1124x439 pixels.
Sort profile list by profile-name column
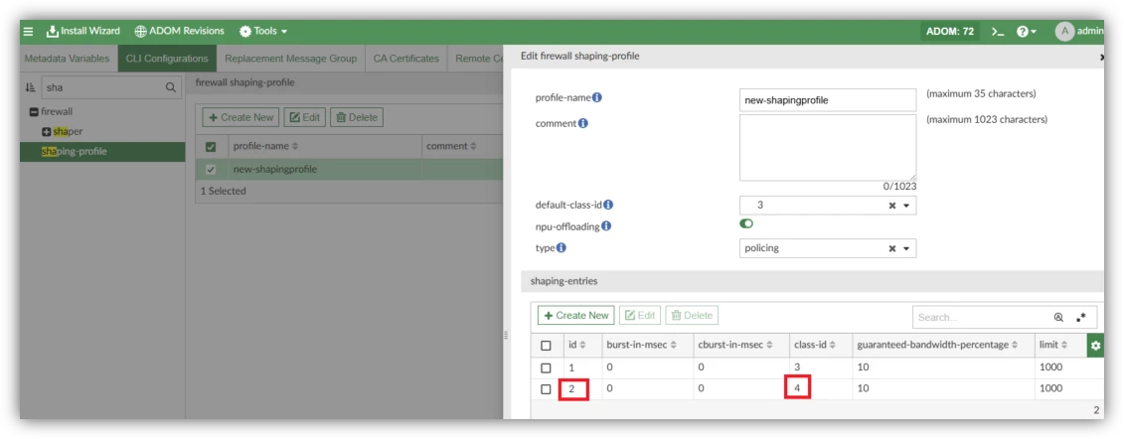click(265, 146)
